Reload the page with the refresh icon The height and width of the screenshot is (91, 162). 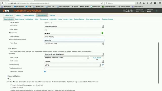[102, 3]
